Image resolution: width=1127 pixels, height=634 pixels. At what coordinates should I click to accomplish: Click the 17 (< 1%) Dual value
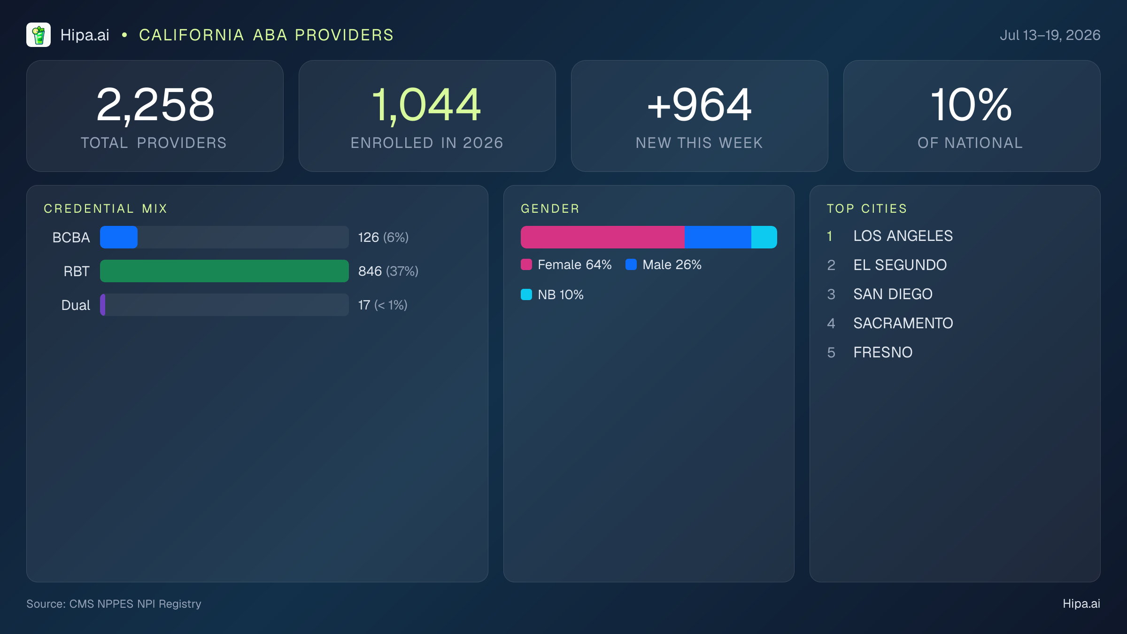pos(383,305)
